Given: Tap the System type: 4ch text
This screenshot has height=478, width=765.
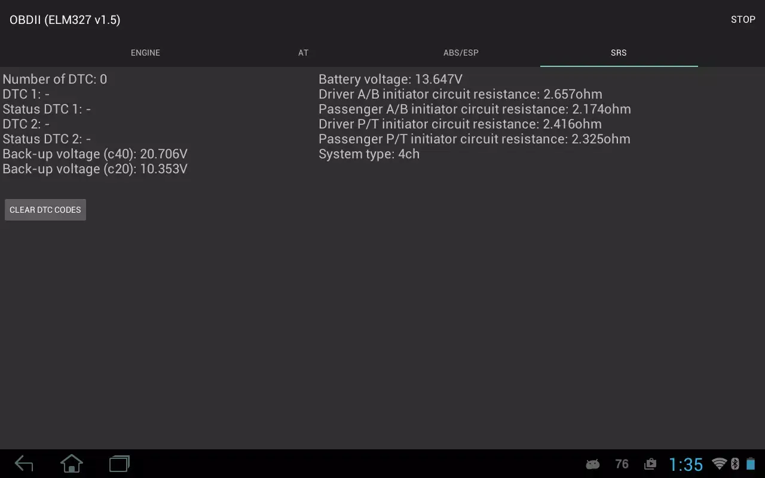Looking at the screenshot, I should (x=369, y=154).
